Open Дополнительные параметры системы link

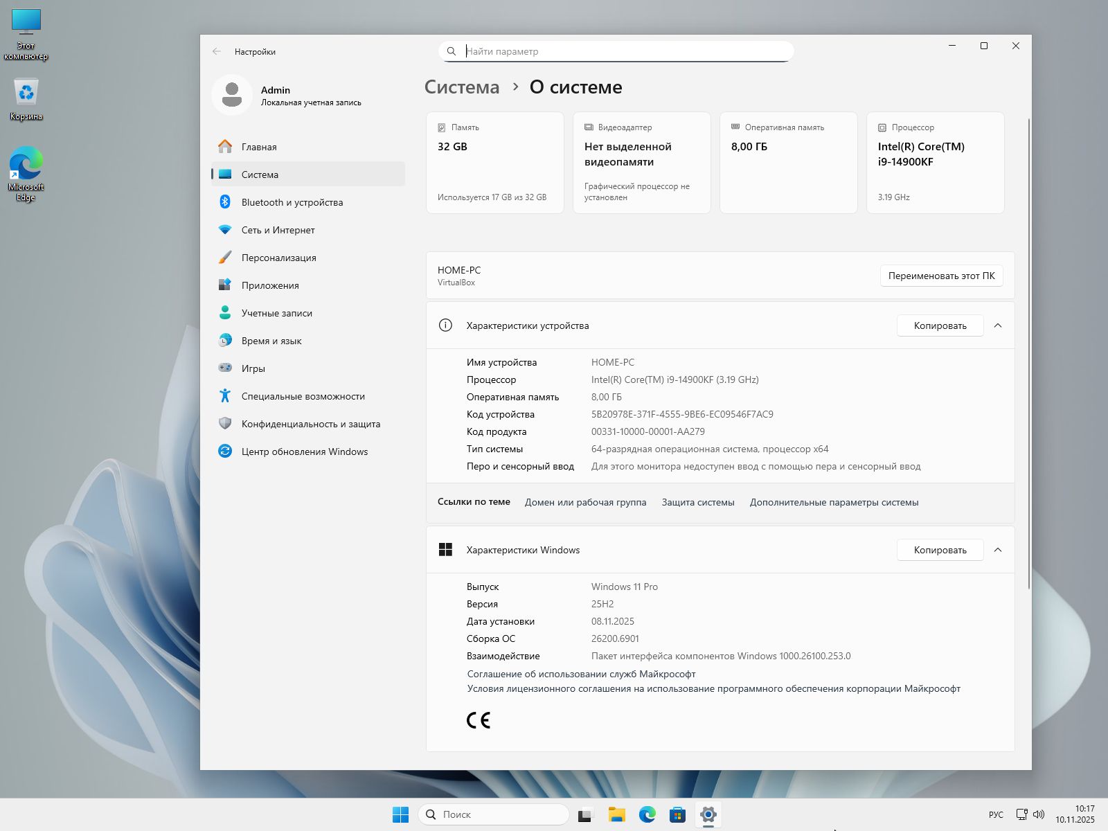click(x=834, y=502)
